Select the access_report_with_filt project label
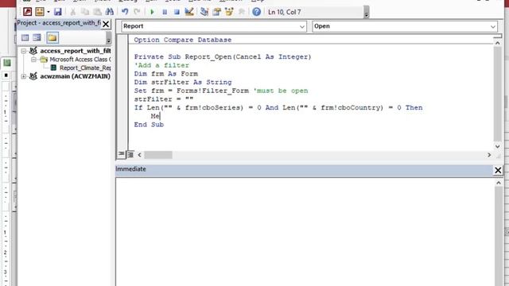Image resolution: width=509 pixels, height=286 pixels. (x=76, y=51)
